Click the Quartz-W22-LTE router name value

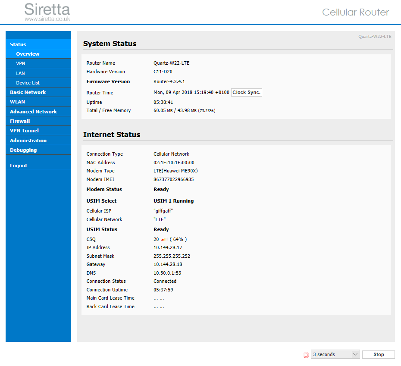171,63
